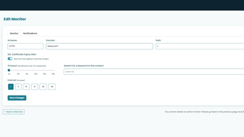This screenshot has width=244, height=137.
Task: Open the Notifications tab
Action: (x=30, y=33)
